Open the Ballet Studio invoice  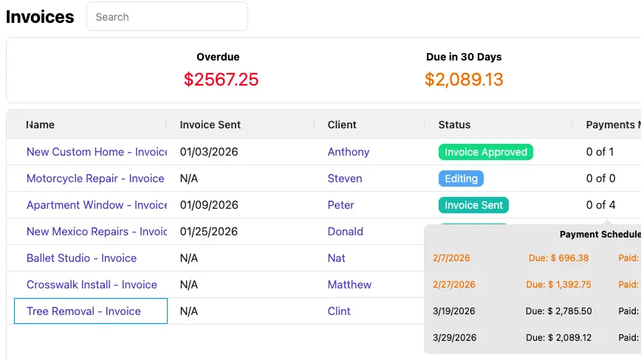coord(81,258)
